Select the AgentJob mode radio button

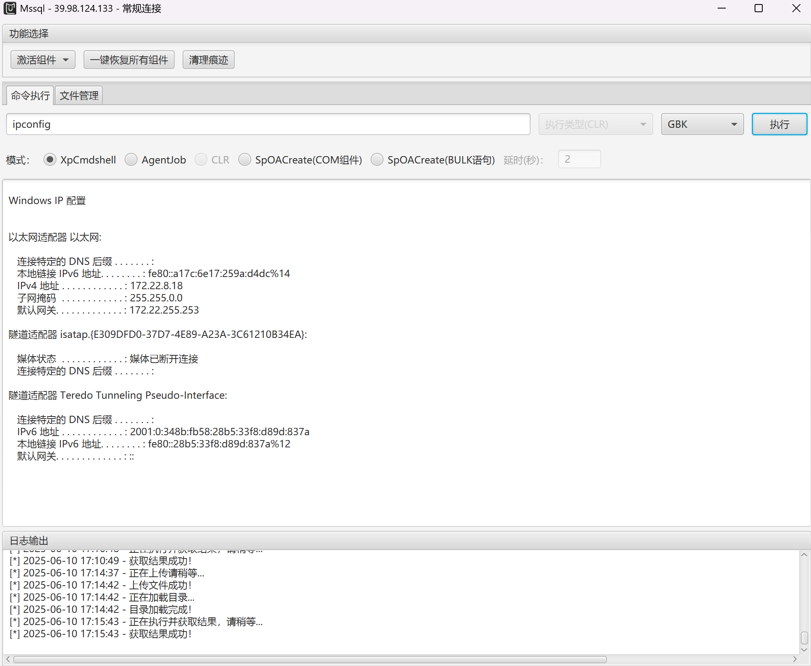(x=131, y=160)
